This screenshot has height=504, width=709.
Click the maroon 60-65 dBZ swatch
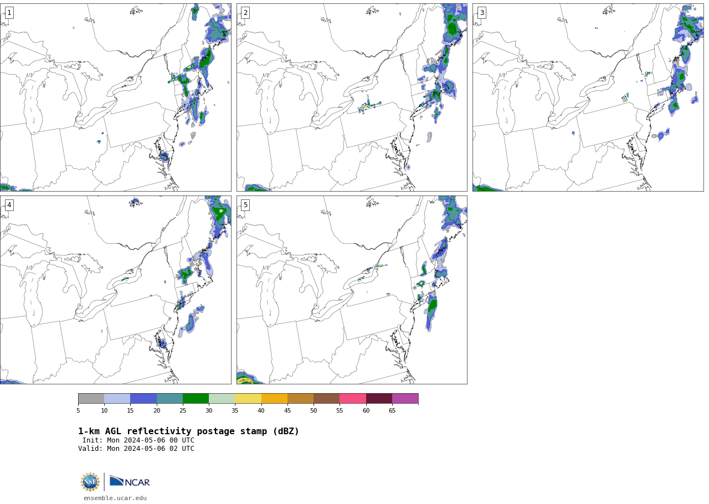click(x=379, y=399)
